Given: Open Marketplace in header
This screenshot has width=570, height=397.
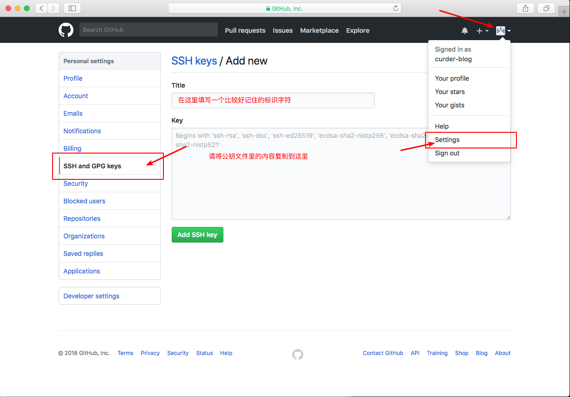Looking at the screenshot, I should tap(319, 30).
